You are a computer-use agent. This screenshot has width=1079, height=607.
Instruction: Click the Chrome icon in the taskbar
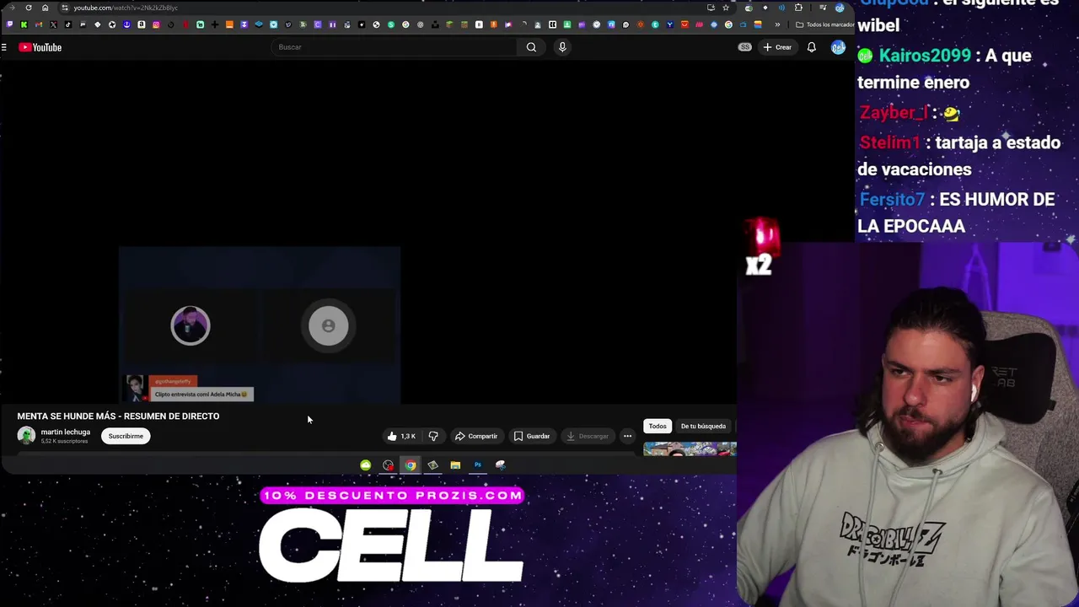click(x=410, y=465)
